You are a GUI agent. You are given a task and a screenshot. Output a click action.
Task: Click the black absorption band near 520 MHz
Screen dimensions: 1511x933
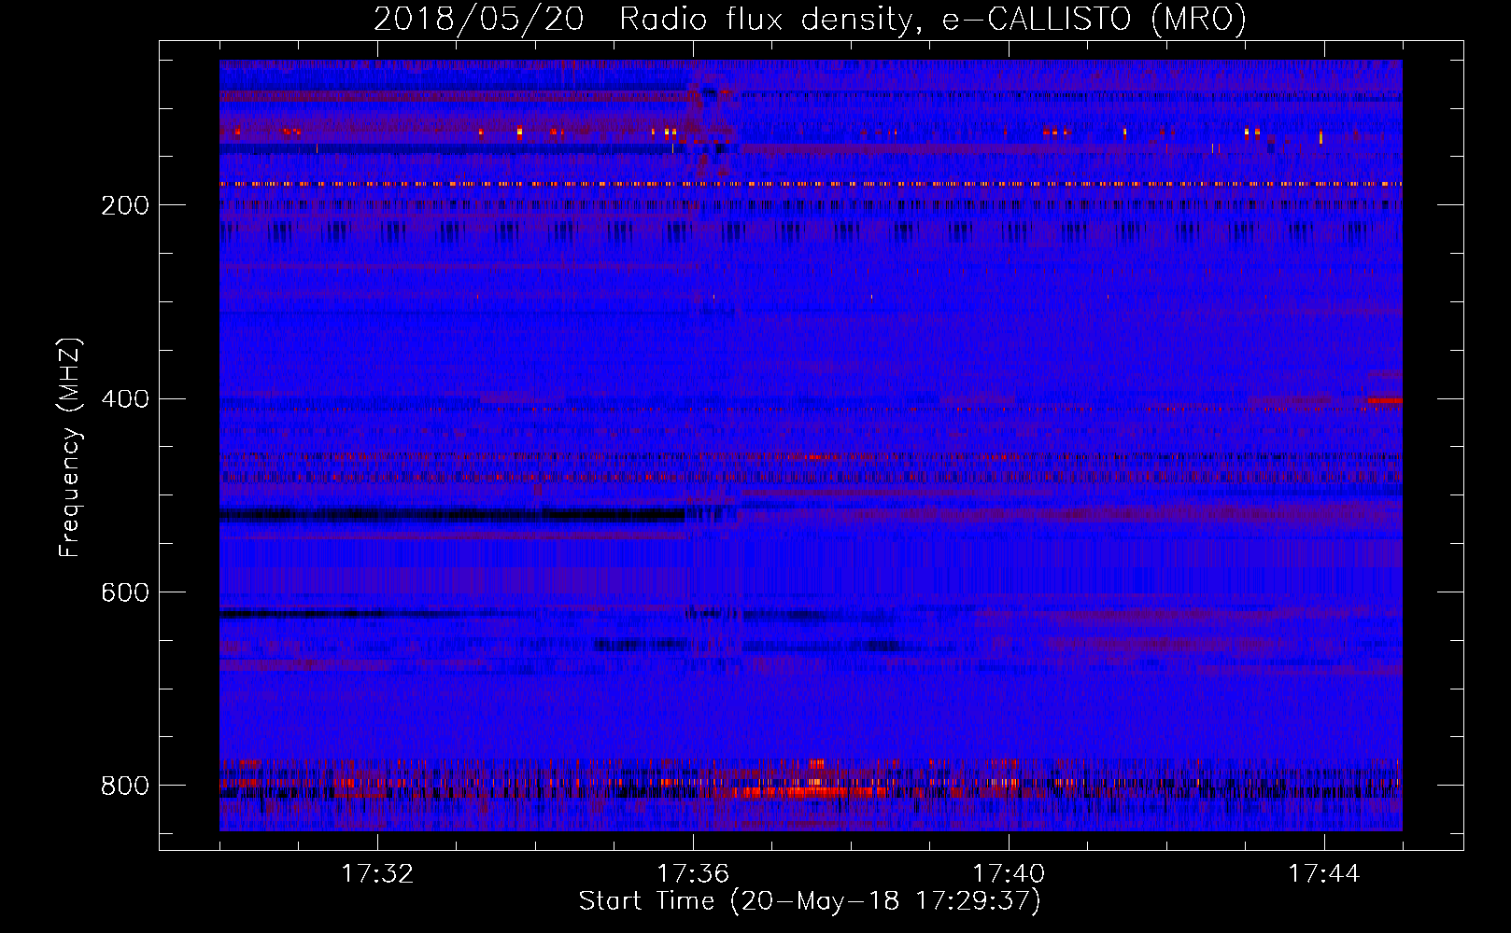[x=453, y=515]
